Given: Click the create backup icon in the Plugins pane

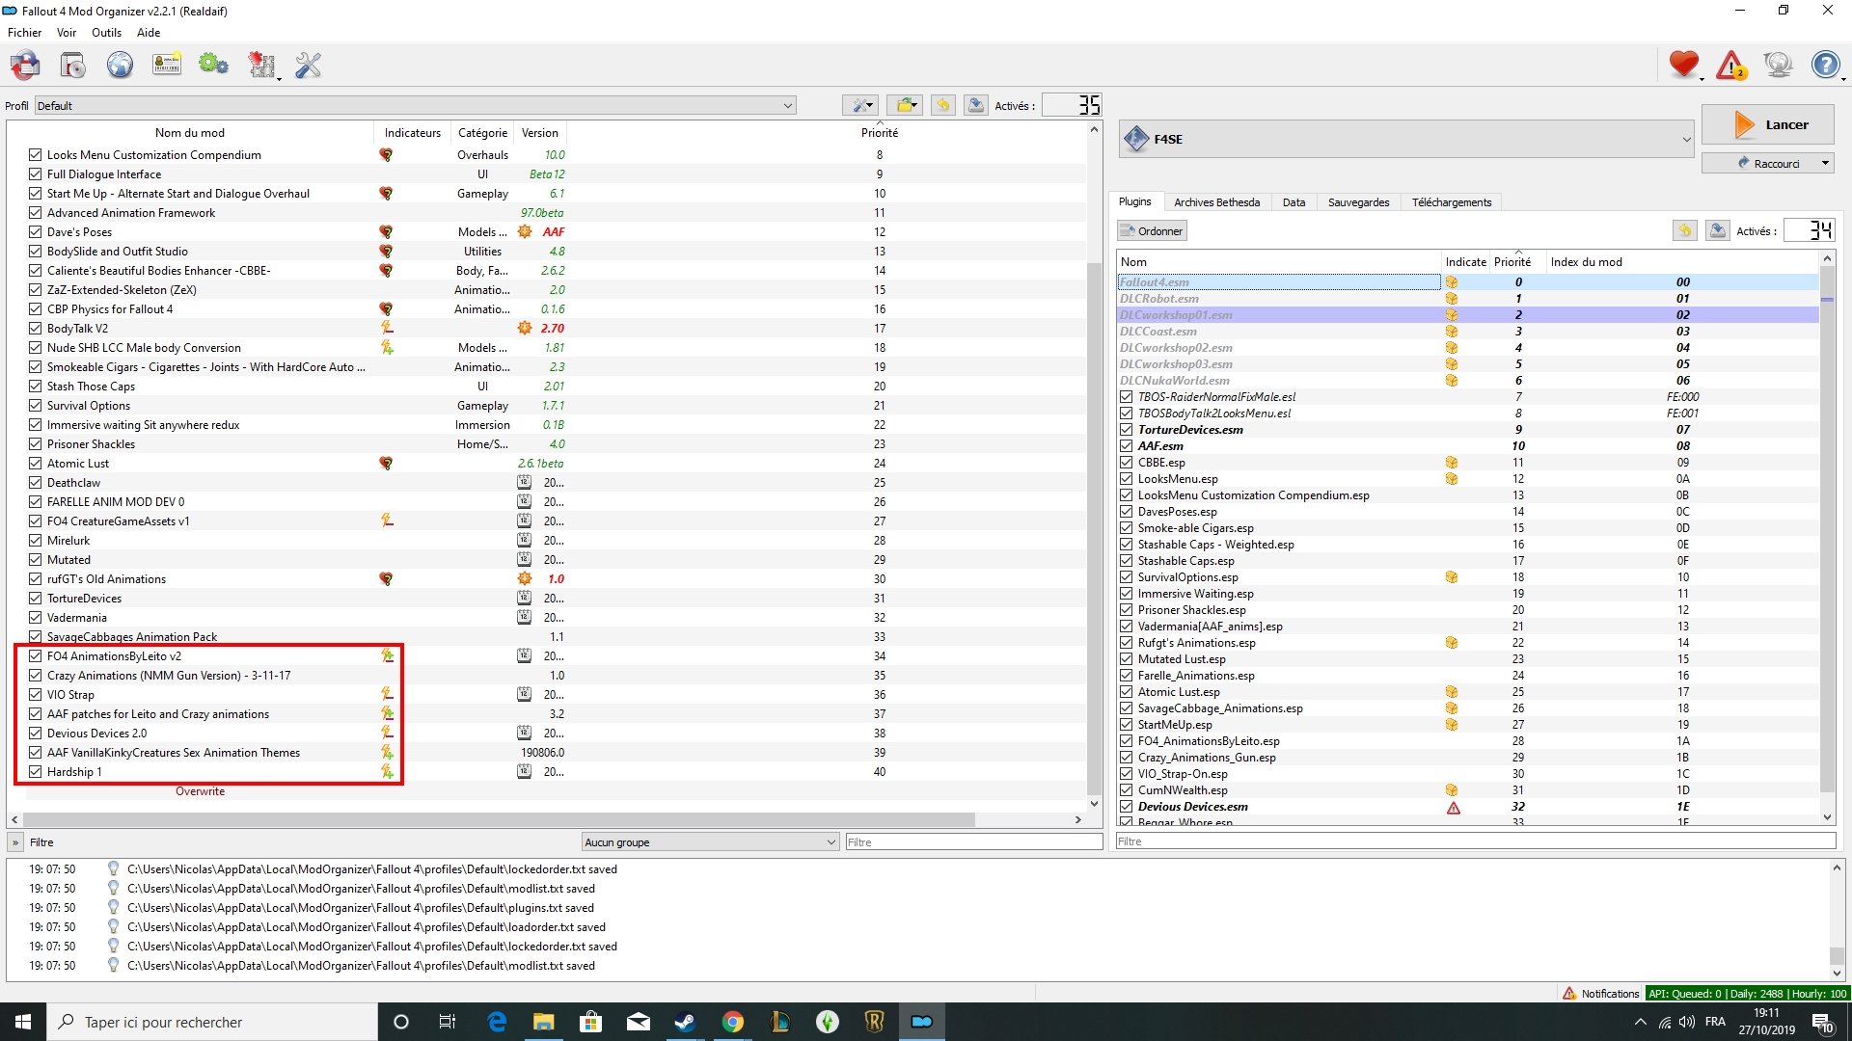Looking at the screenshot, I should (1718, 230).
